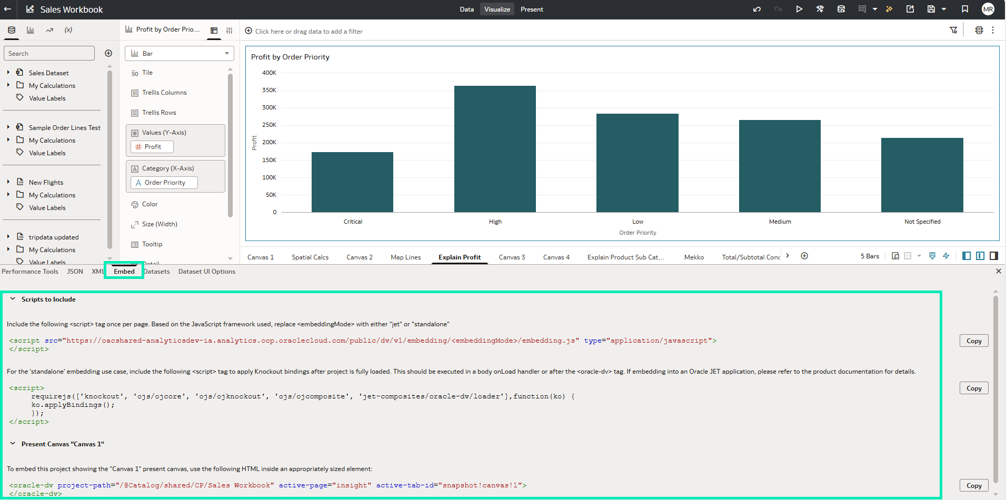Viewport: 1006px width, 500px height.
Task: Collapse the Scripts to Include section
Action: [x=13, y=299]
